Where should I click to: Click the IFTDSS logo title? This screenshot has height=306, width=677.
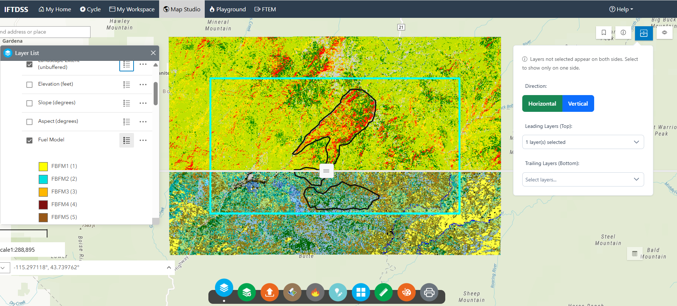point(16,9)
